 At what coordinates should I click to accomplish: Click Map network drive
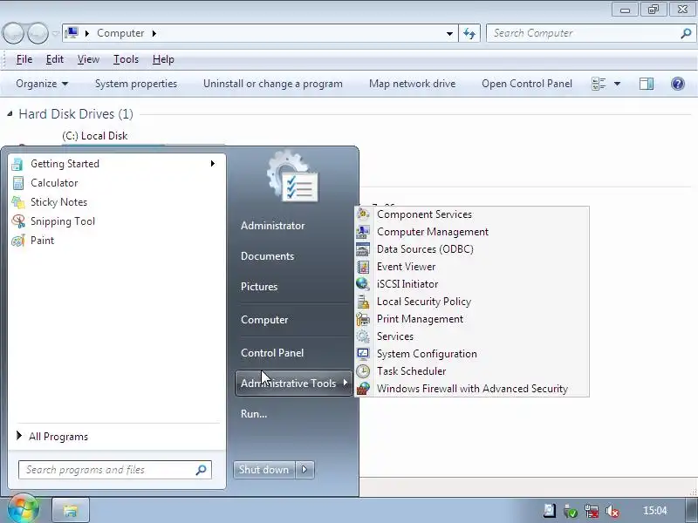point(412,84)
